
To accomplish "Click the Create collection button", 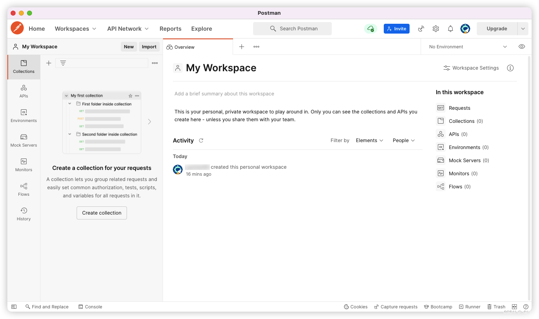I will click(102, 213).
